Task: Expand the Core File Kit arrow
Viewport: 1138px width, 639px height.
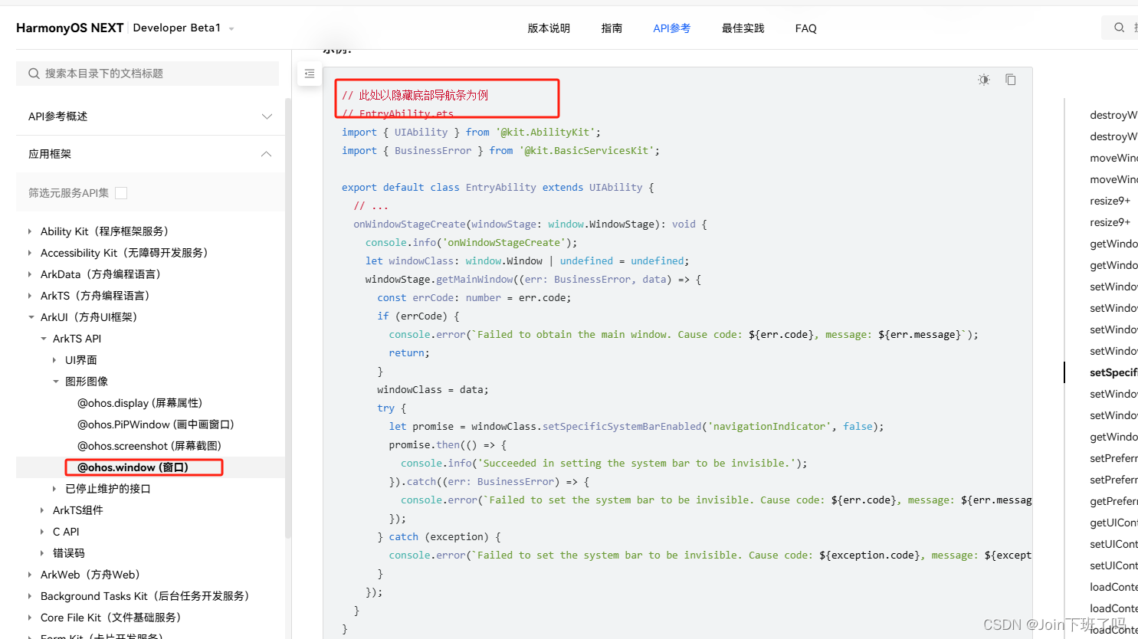Action: pos(30,618)
